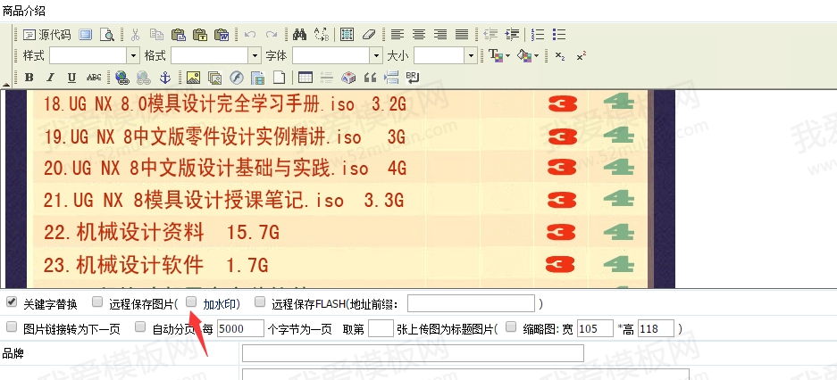This screenshot has width=837, height=380.
Task: Apply blockquote with the quotation marks icon
Action: coord(370,78)
